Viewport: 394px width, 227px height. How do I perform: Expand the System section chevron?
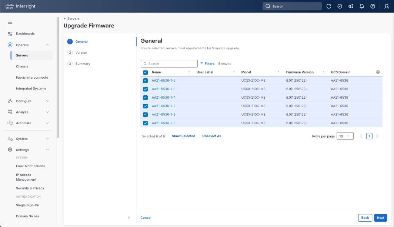(x=47, y=139)
